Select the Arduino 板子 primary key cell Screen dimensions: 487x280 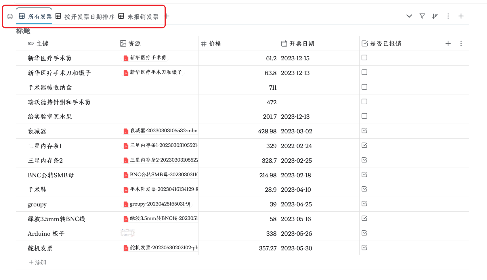point(67,233)
